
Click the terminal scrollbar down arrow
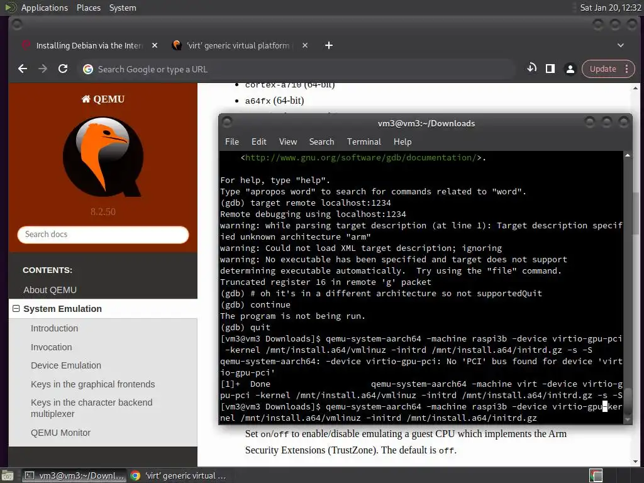pos(628,419)
